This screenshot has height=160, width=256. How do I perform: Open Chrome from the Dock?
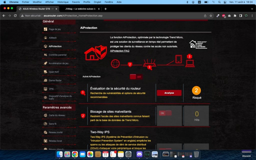75,154
